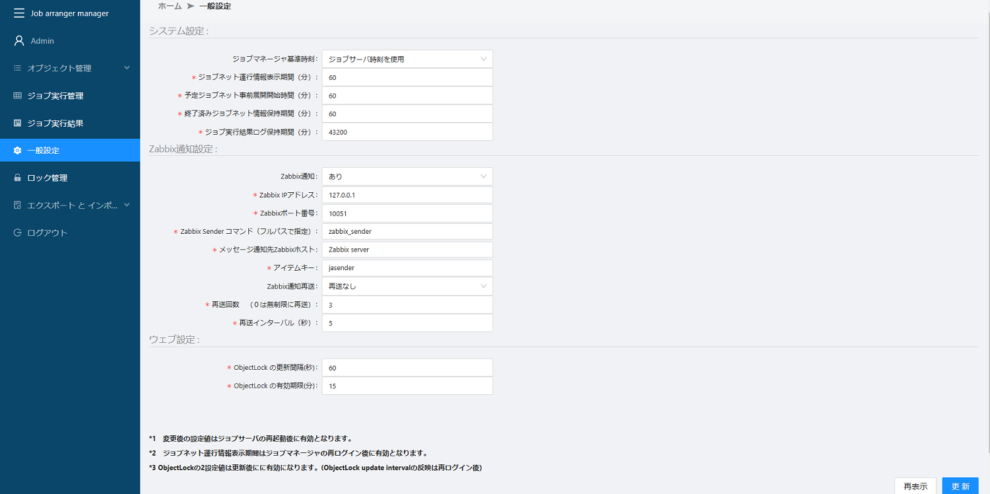This screenshot has width=990, height=494.
Task: Click the ジョブ実行管理 table icon
Action: [18, 96]
